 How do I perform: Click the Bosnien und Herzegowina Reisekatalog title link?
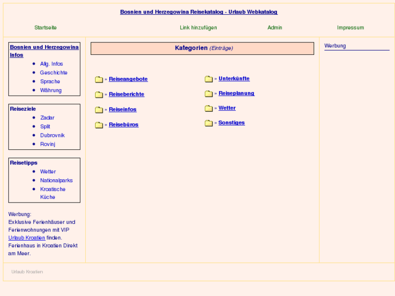click(199, 12)
